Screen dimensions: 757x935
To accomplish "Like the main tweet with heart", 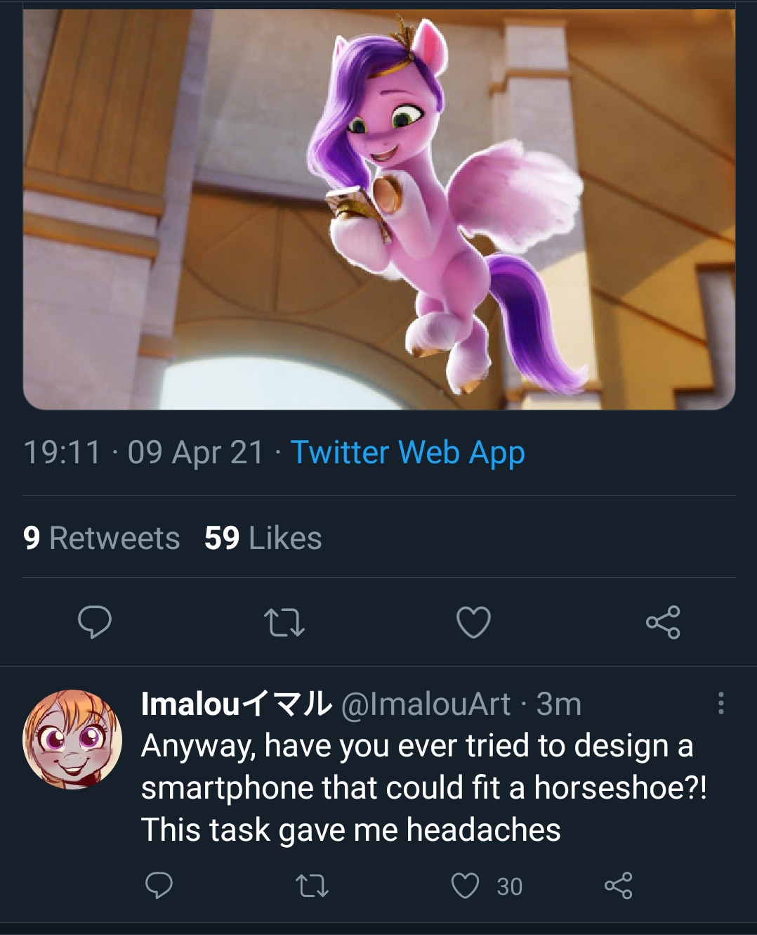I will pos(473,622).
